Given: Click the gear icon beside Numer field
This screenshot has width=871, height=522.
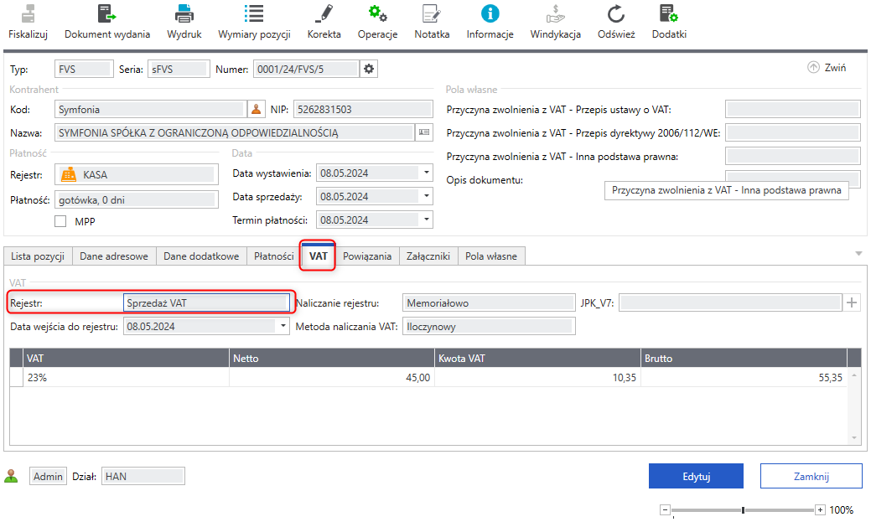Looking at the screenshot, I should [369, 69].
